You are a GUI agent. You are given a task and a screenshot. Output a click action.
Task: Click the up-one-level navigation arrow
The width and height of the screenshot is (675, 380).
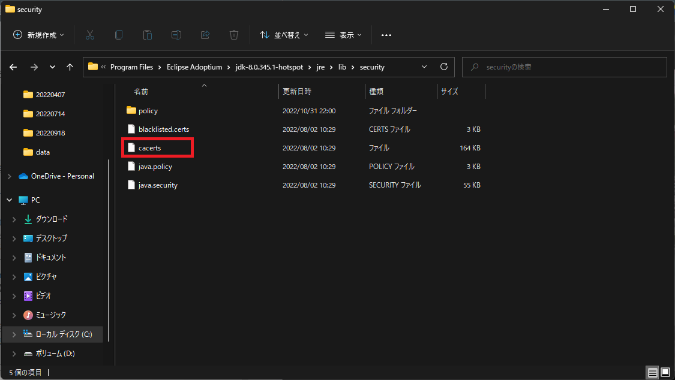point(70,67)
